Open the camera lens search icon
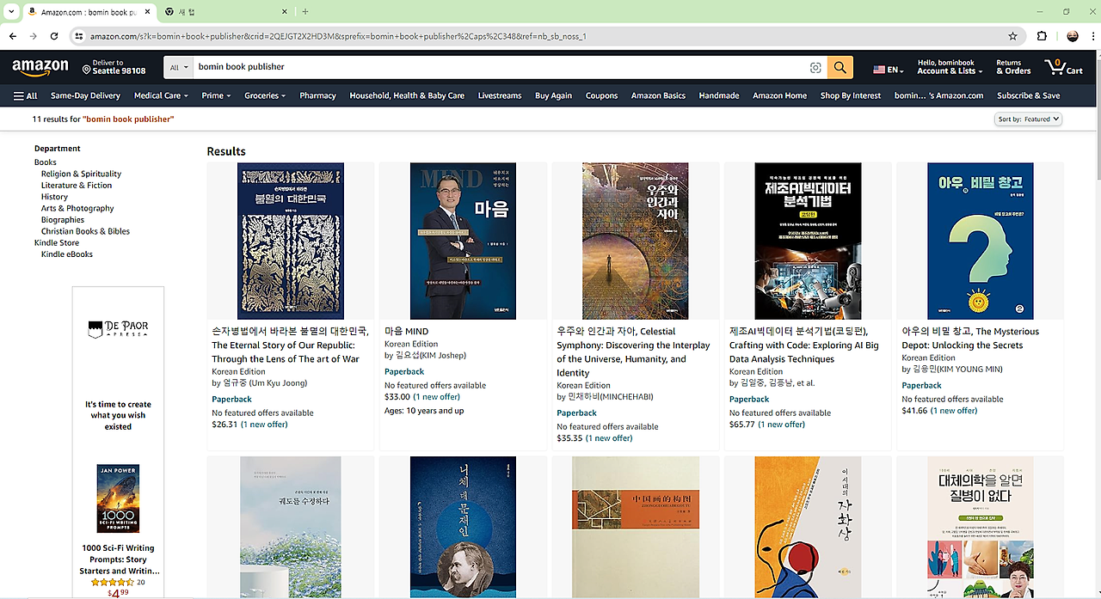1101x599 pixels. 815,67
